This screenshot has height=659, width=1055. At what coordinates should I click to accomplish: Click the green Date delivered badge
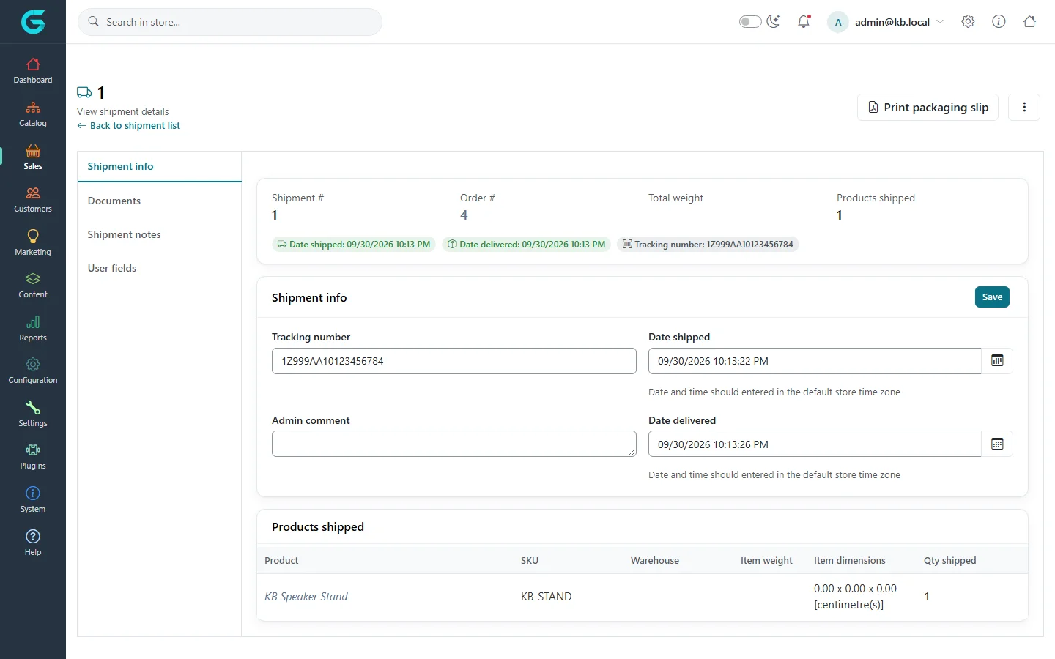tap(527, 245)
